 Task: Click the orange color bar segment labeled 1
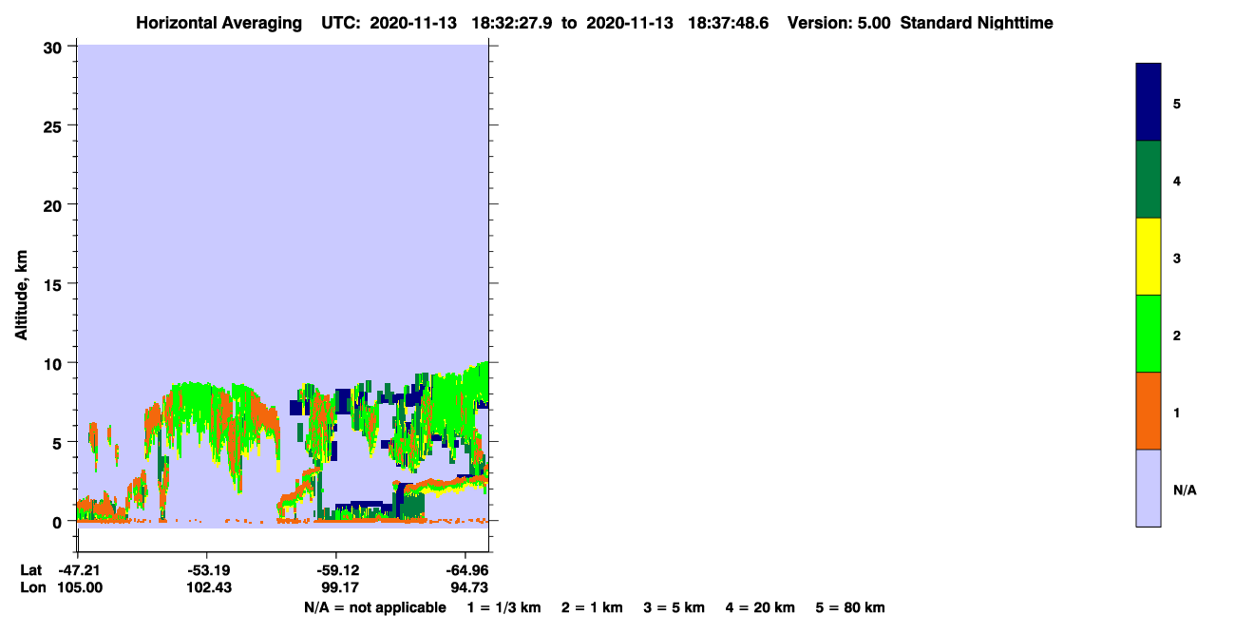click(1149, 411)
